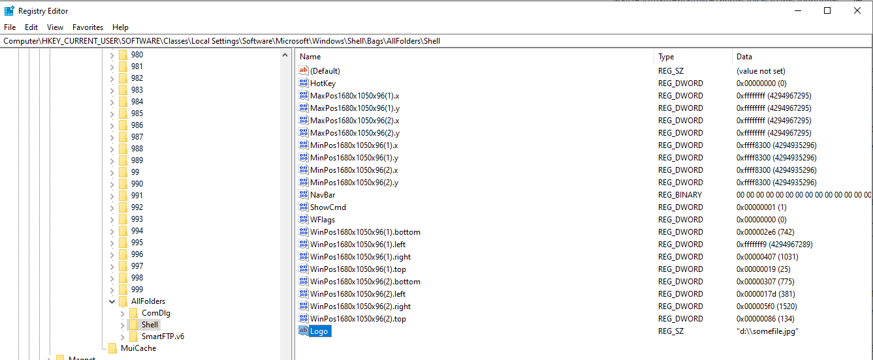The width and height of the screenshot is (873, 360).
Task: Click the (Default) string value icon
Action: (304, 70)
